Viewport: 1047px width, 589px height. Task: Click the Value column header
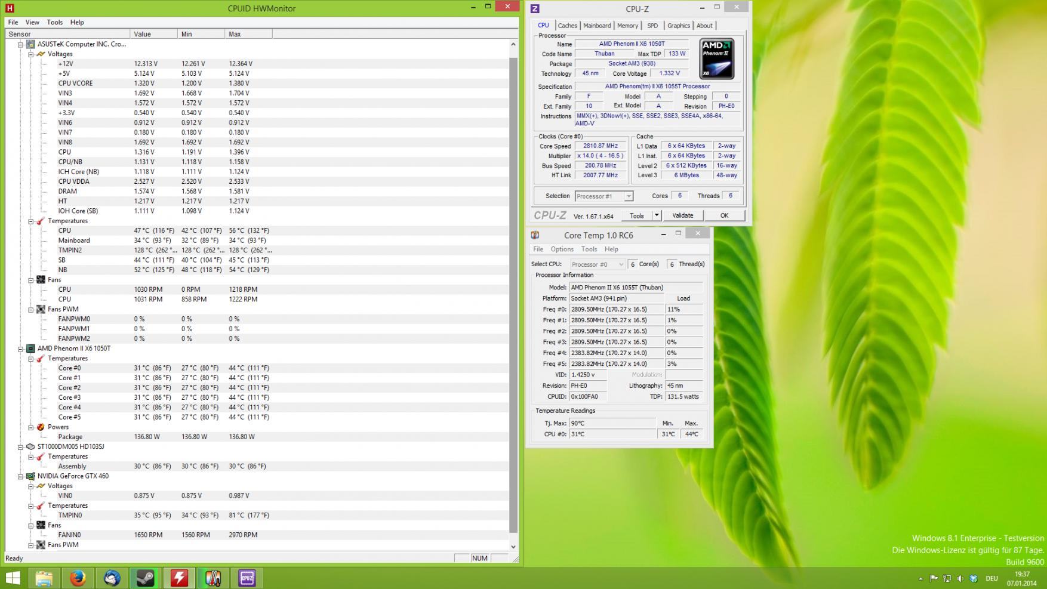click(x=153, y=34)
